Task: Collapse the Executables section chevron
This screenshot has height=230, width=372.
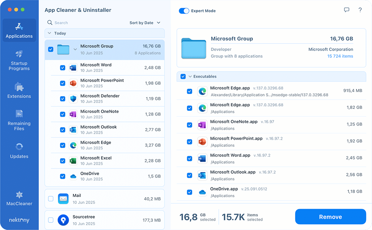Action: coord(190,76)
